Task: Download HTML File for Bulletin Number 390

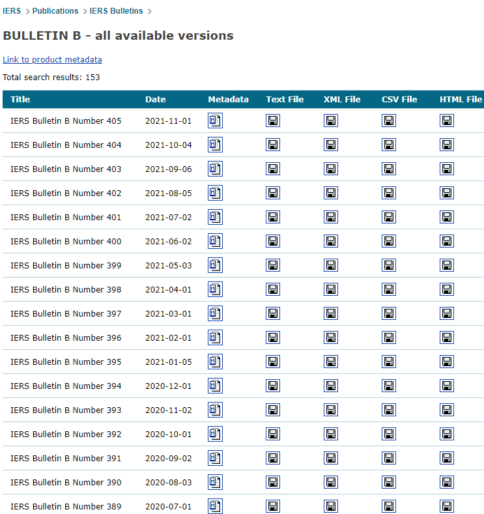Action: [x=447, y=482]
